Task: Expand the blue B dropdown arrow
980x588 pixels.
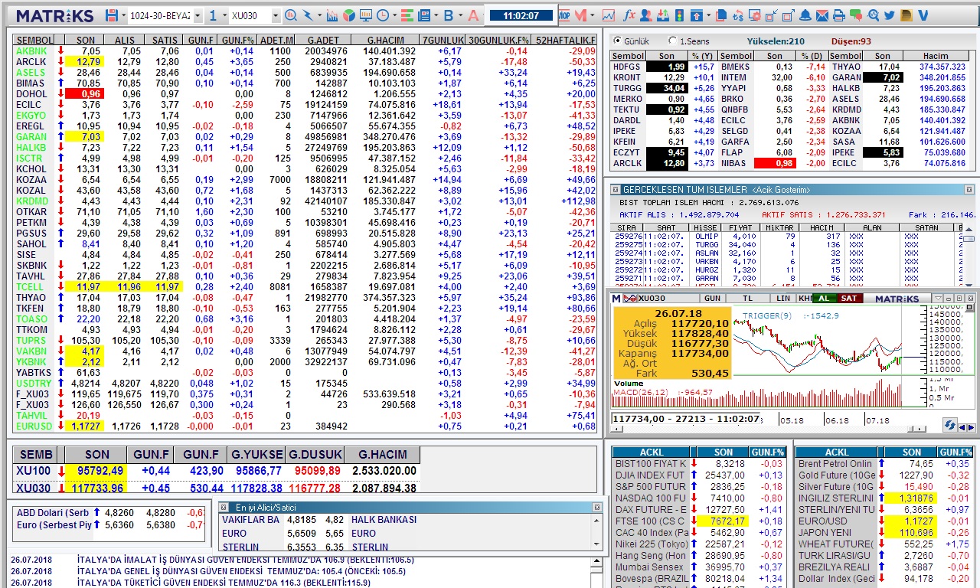Action: pos(460,15)
